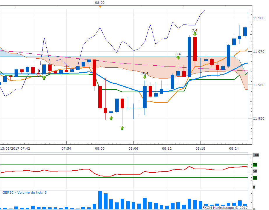Click the 08:00 label above the chart
The width and height of the screenshot is (269, 210).
(x=100, y=3)
